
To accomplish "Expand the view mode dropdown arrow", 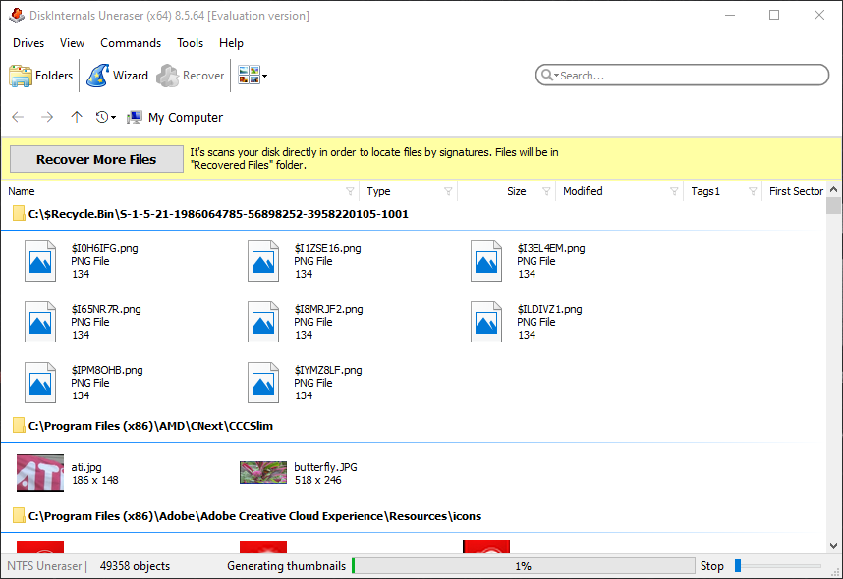I will [264, 76].
